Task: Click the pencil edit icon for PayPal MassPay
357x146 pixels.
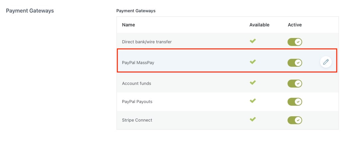Action: 326,62
